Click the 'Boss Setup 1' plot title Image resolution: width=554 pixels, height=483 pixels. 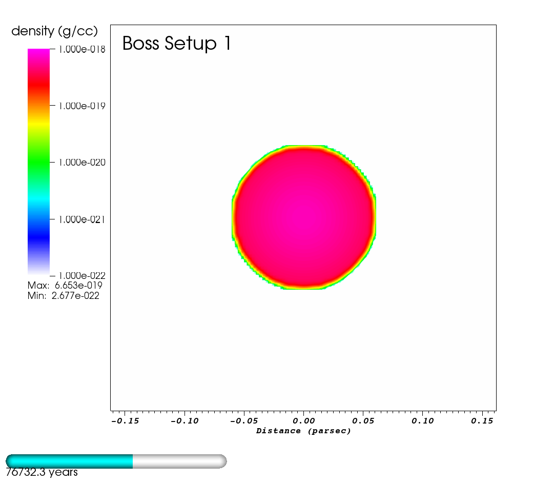(x=176, y=44)
